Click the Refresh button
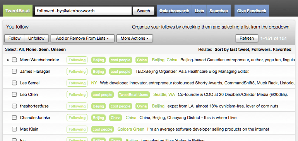298x141 pixels. click(247, 38)
